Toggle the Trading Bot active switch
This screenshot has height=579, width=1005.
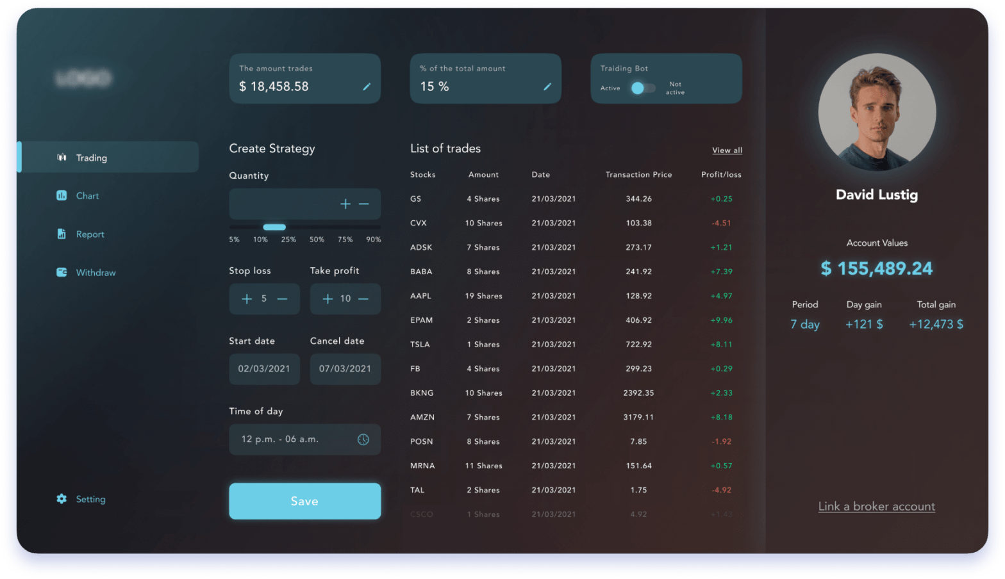pos(642,88)
